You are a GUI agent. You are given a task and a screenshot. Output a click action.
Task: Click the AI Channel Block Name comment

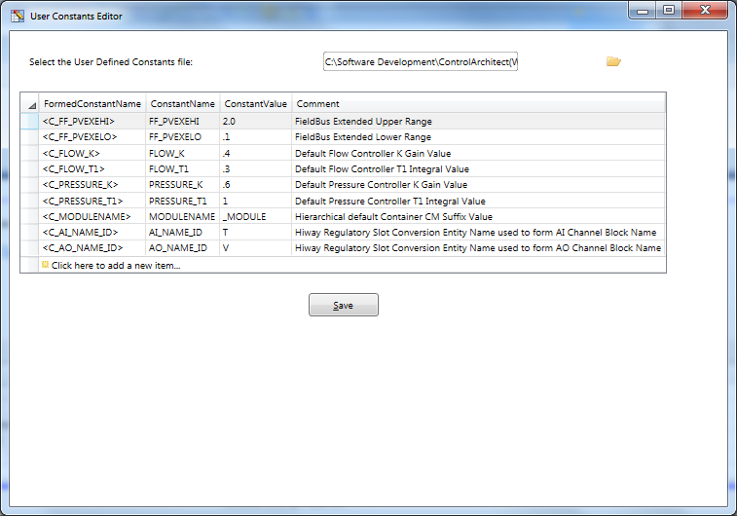coord(478,232)
